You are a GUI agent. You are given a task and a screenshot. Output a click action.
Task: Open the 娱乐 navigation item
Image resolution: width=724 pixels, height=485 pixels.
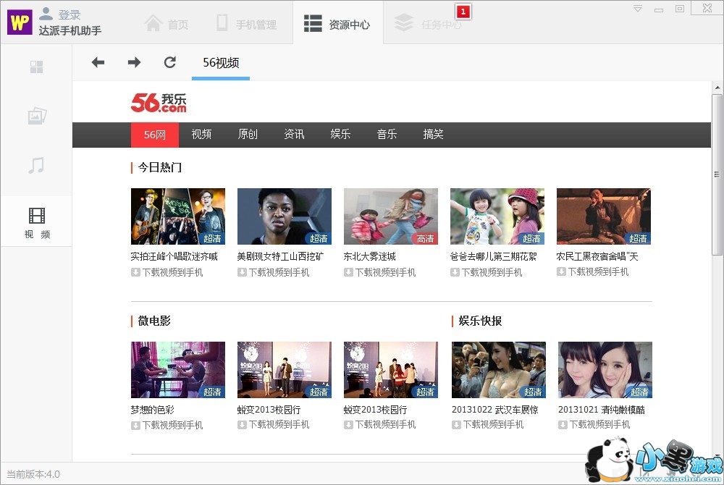click(340, 135)
